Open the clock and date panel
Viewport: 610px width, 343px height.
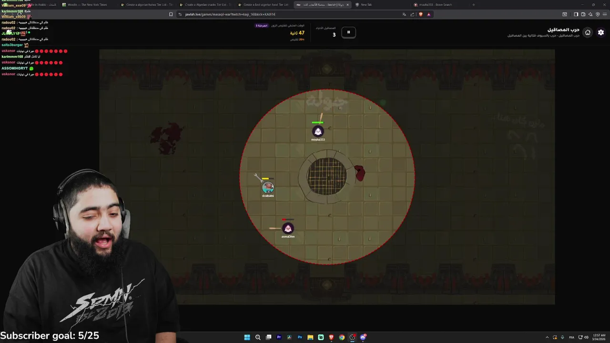point(599,337)
